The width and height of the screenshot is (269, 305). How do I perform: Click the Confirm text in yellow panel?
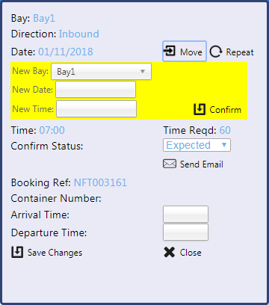pyautogui.click(x=226, y=110)
